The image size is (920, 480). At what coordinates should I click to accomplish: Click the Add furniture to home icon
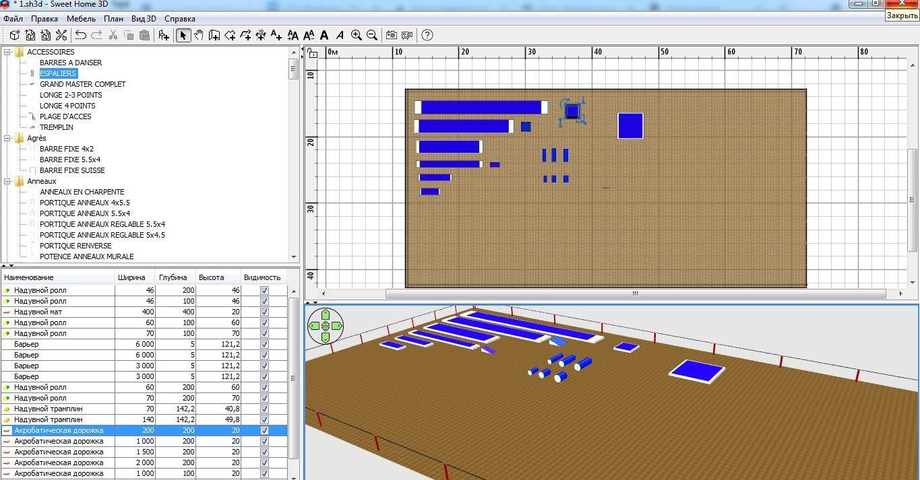coord(163,35)
